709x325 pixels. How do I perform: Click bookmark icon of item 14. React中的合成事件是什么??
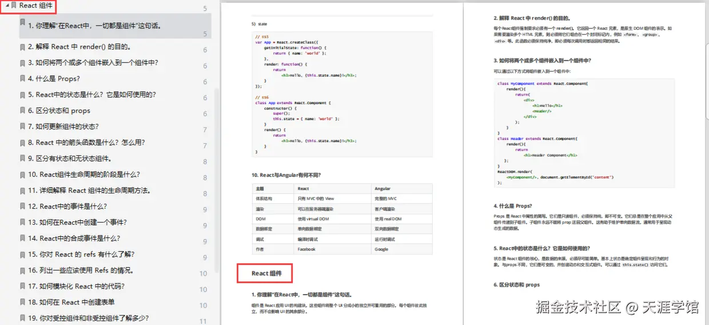pos(22,239)
